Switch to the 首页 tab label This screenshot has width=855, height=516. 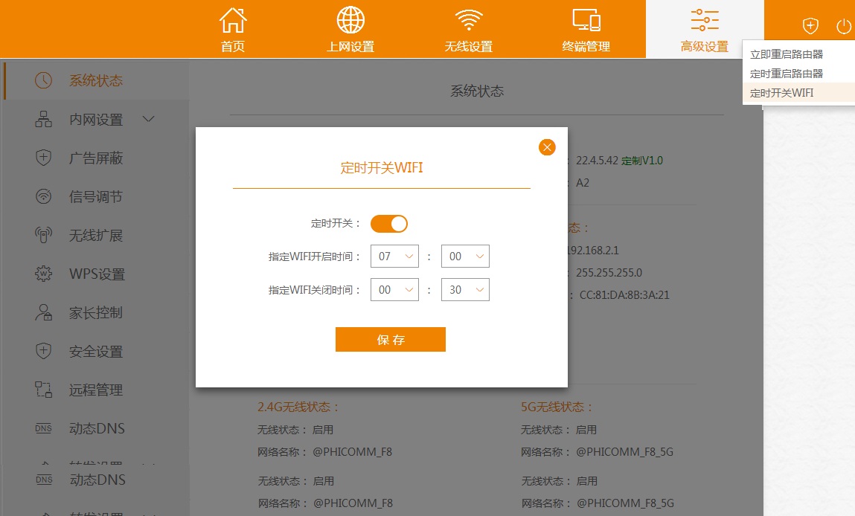click(233, 47)
